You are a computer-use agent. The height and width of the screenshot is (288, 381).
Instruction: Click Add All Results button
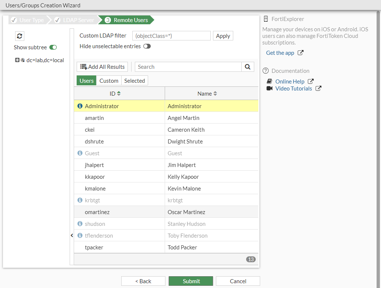coord(102,67)
